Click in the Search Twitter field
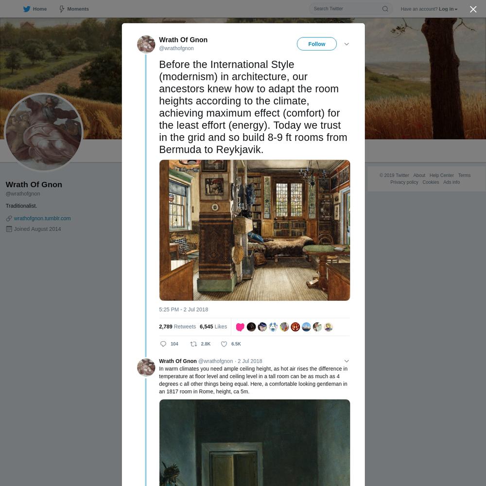This screenshot has width=486, height=486. click(347, 9)
